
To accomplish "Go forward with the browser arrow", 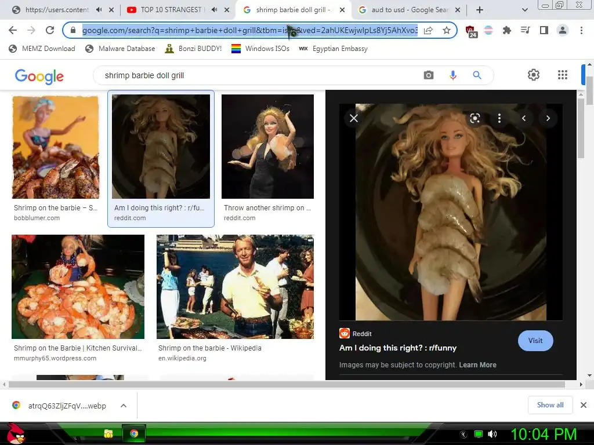I will click(x=31, y=30).
